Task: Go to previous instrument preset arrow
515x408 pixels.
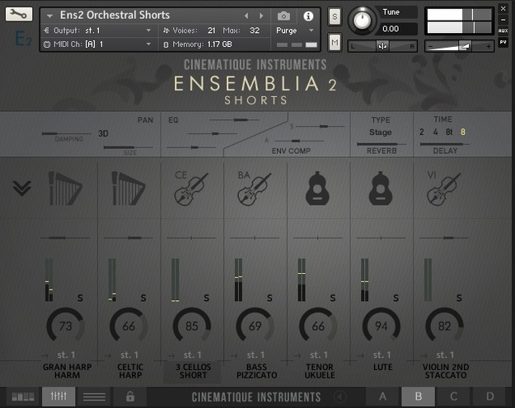Action: tap(246, 16)
